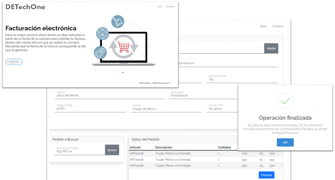This screenshot has width=335, height=180.
Task: Select the Estado field
Action: pos(165,109)
